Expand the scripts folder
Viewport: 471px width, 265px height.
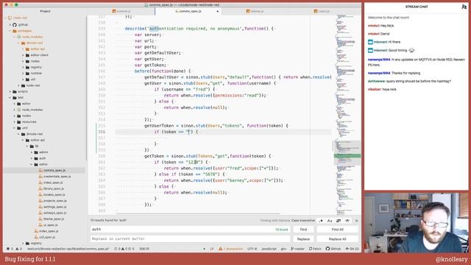pyautogui.click(x=10, y=91)
